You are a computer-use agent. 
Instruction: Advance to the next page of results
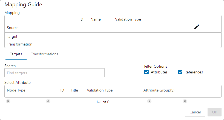click(x=149, y=101)
